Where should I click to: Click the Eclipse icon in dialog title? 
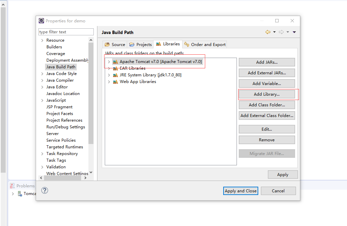[x=41, y=21]
